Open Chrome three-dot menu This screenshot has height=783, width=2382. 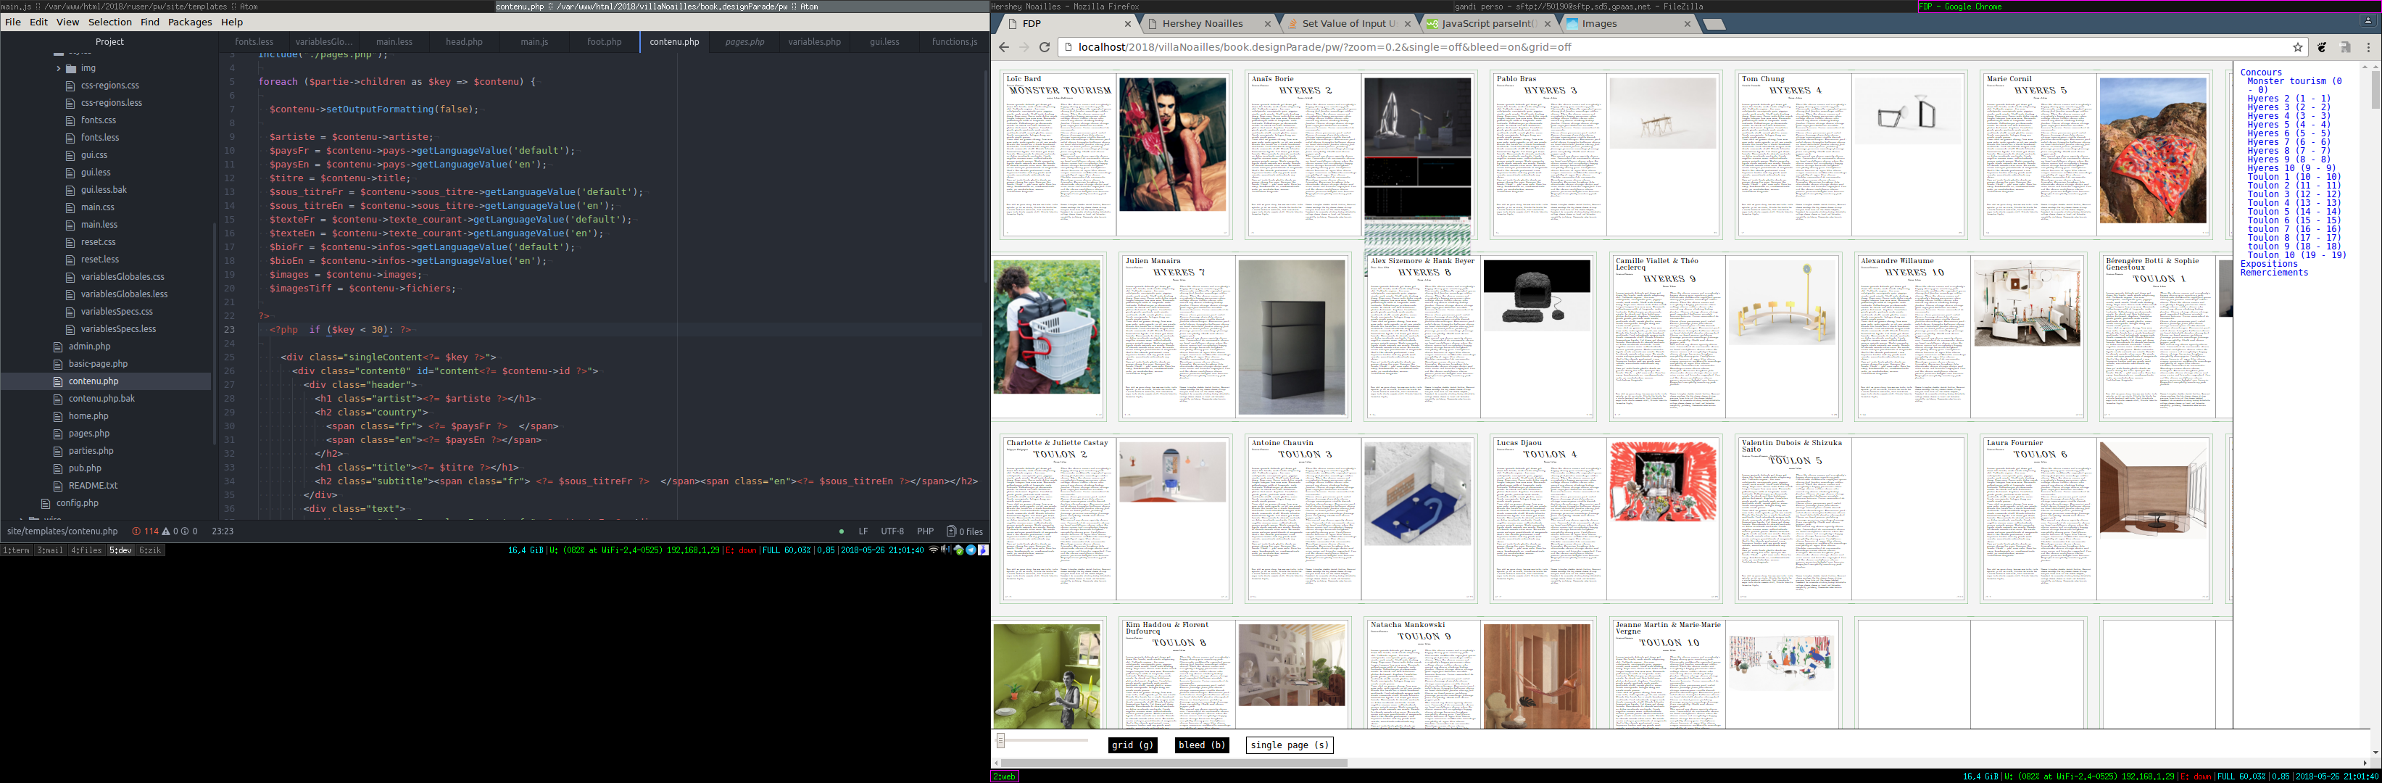tap(2368, 47)
